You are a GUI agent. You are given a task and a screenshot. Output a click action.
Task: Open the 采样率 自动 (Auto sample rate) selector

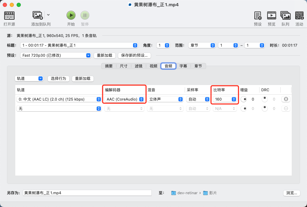tap(198, 99)
